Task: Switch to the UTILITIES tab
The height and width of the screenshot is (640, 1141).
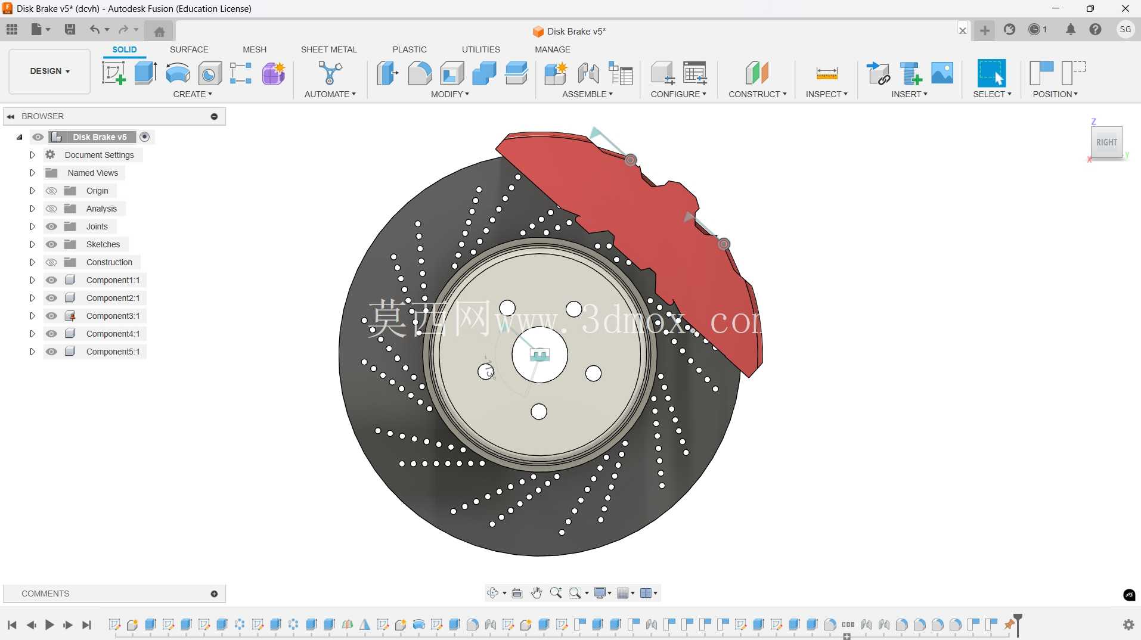Action: 480,49
